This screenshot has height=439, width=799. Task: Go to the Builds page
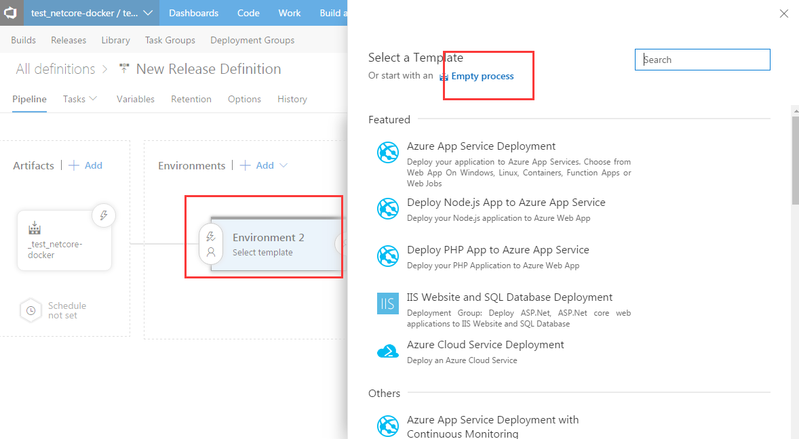[24, 40]
